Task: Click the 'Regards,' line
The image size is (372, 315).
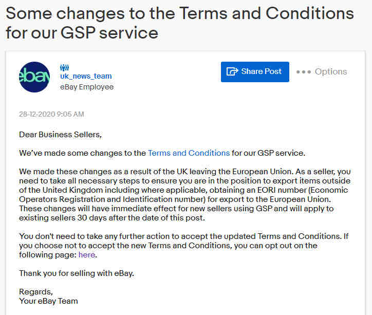Action: pyautogui.click(x=36, y=292)
